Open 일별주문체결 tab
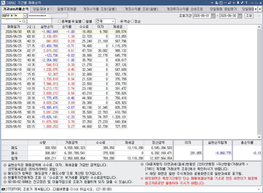The height and width of the screenshot is (193, 263). point(66,9)
